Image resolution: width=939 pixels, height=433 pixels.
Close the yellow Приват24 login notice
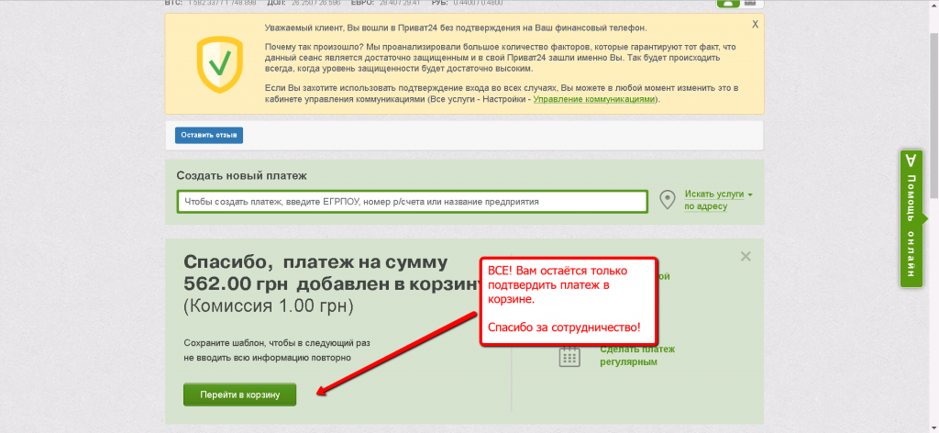(756, 25)
